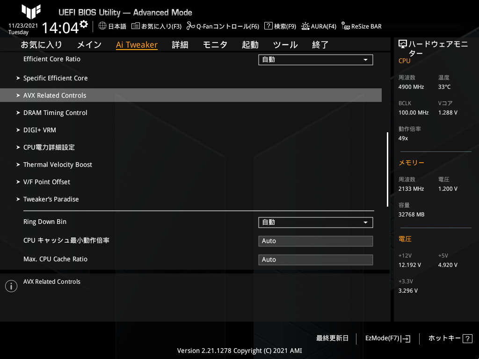This screenshot has height=359, width=479.
Task: Click the info icon in the help panel
Action: [x=11, y=286]
